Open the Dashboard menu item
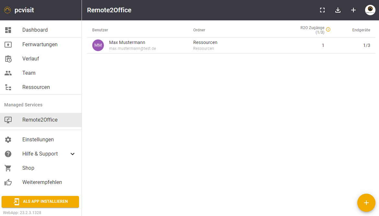This screenshot has width=379, height=216. pyautogui.click(x=35, y=30)
